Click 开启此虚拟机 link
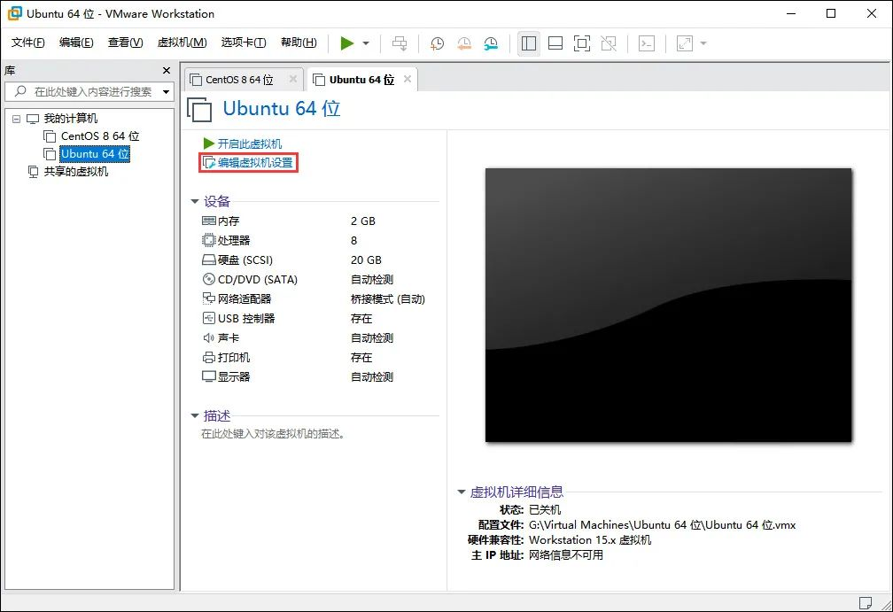This screenshot has height=612, width=893. pyautogui.click(x=250, y=143)
